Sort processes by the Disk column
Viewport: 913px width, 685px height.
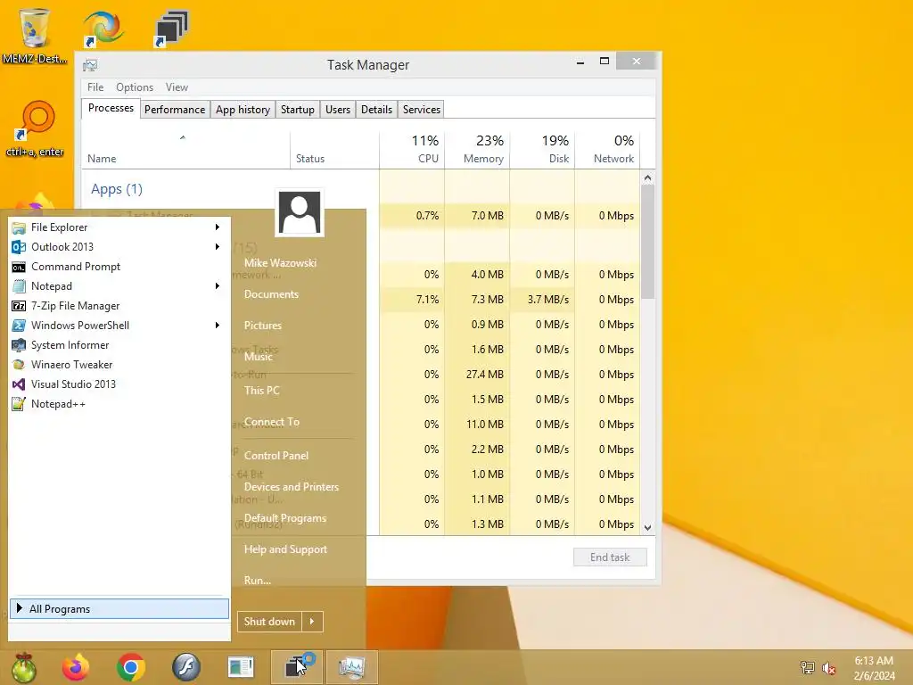pyautogui.click(x=542, y=149)
